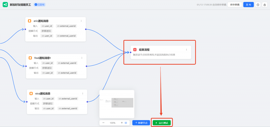This screenshot has width=270, height=127.
Task: Open 结束流程 node more-options menu
Action: coord(186,49)
